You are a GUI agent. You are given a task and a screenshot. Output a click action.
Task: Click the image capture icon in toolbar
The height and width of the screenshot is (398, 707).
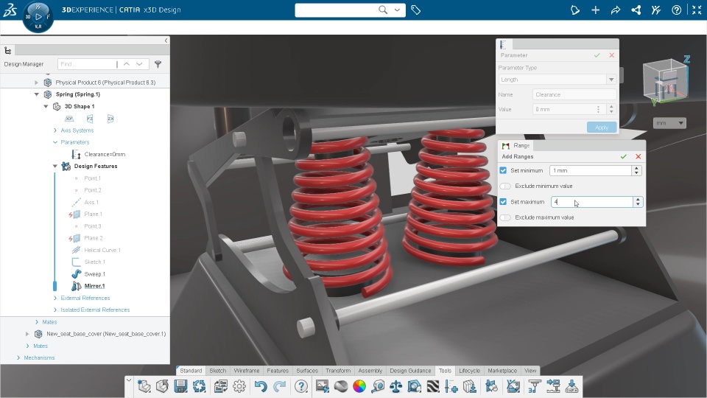point(323,386)
